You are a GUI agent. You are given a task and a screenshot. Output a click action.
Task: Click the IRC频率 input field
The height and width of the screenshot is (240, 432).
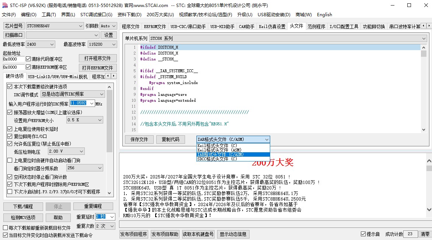pos(78,104)
